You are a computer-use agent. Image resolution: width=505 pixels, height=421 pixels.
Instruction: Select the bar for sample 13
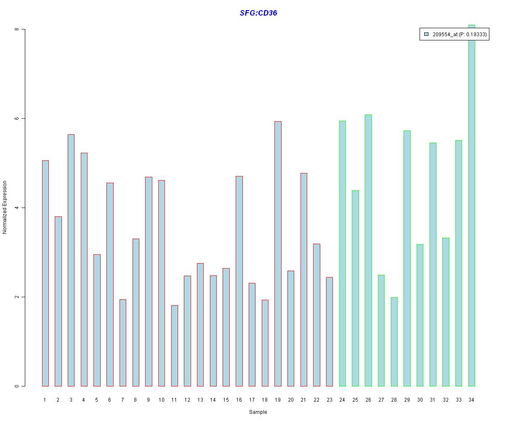[x=200, y=325]
